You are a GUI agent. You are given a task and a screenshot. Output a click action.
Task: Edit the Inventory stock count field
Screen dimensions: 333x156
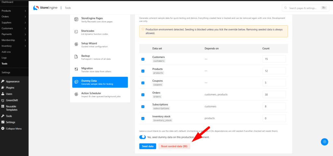(274, 118)
